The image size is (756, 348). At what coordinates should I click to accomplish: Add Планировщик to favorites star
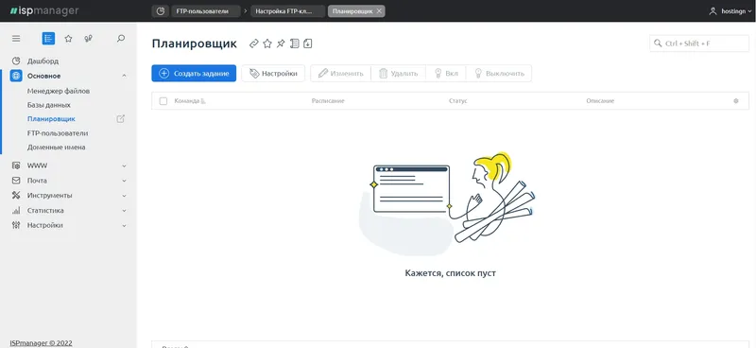coord(267,43)
